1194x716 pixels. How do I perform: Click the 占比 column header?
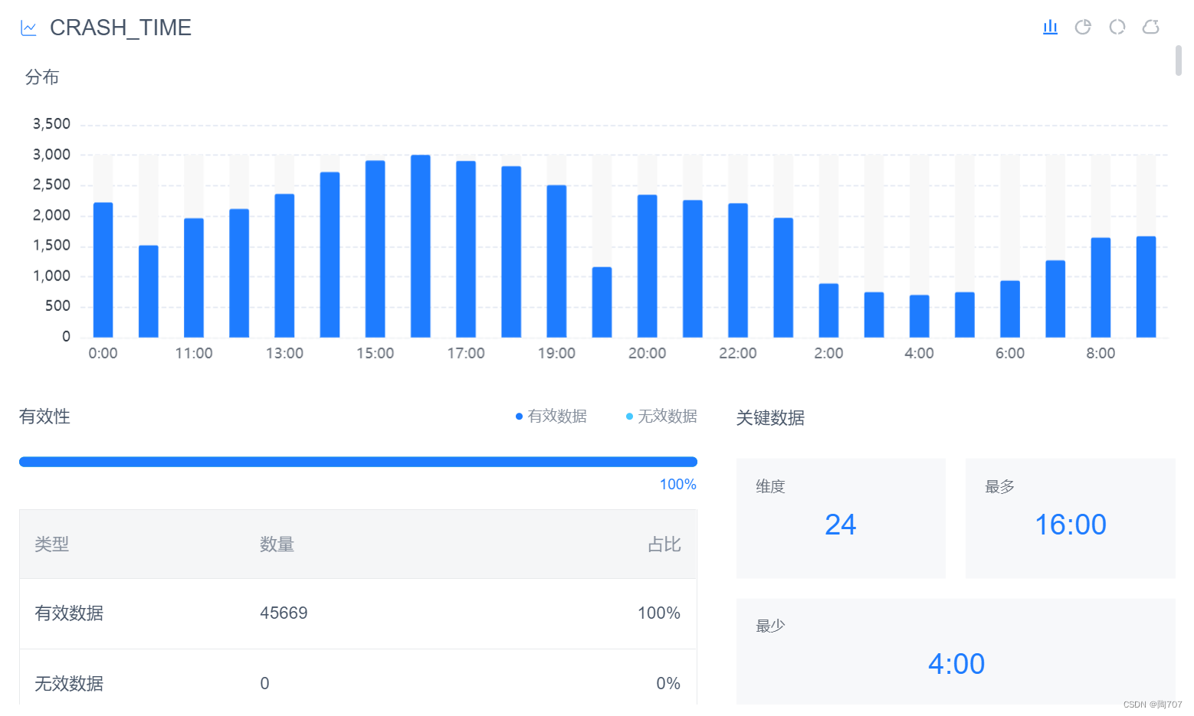(664, 544)
